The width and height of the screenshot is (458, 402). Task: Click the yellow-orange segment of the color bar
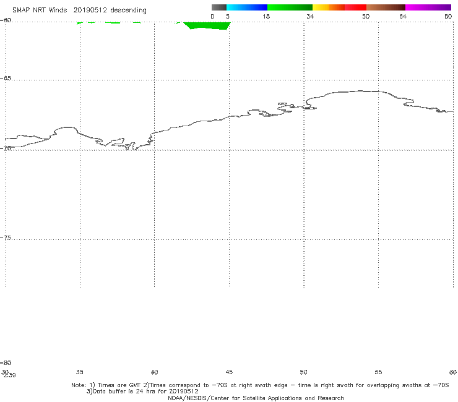click(329, 7)
